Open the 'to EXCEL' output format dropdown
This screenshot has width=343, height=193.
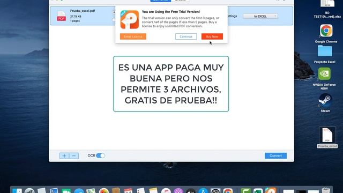[260, 16]
